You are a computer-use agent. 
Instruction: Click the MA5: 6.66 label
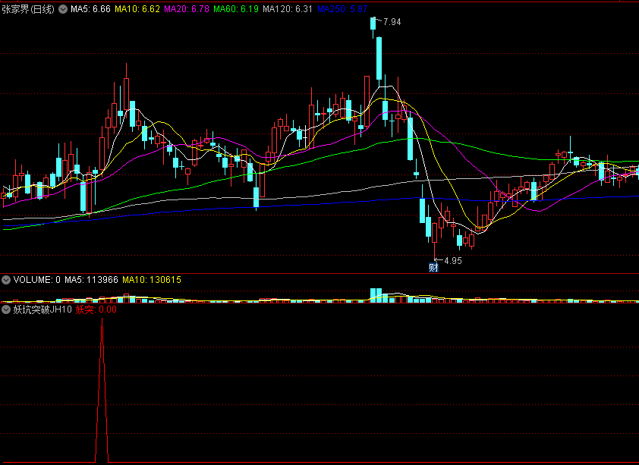(90, 9)
